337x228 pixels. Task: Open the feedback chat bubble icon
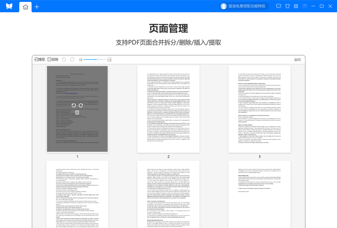pos(279,6)
